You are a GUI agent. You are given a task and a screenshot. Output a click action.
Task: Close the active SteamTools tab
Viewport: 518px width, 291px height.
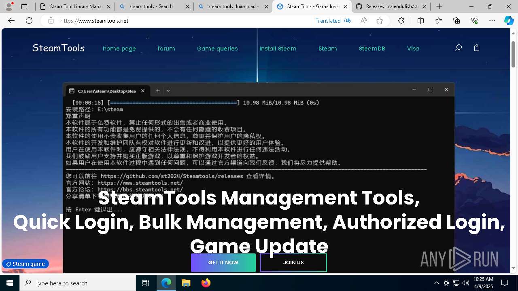pos(345,6)
